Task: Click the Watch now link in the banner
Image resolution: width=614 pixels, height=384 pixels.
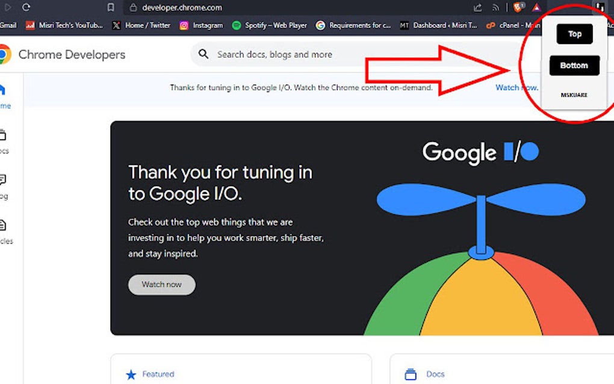Action: (x=516, y=88)
